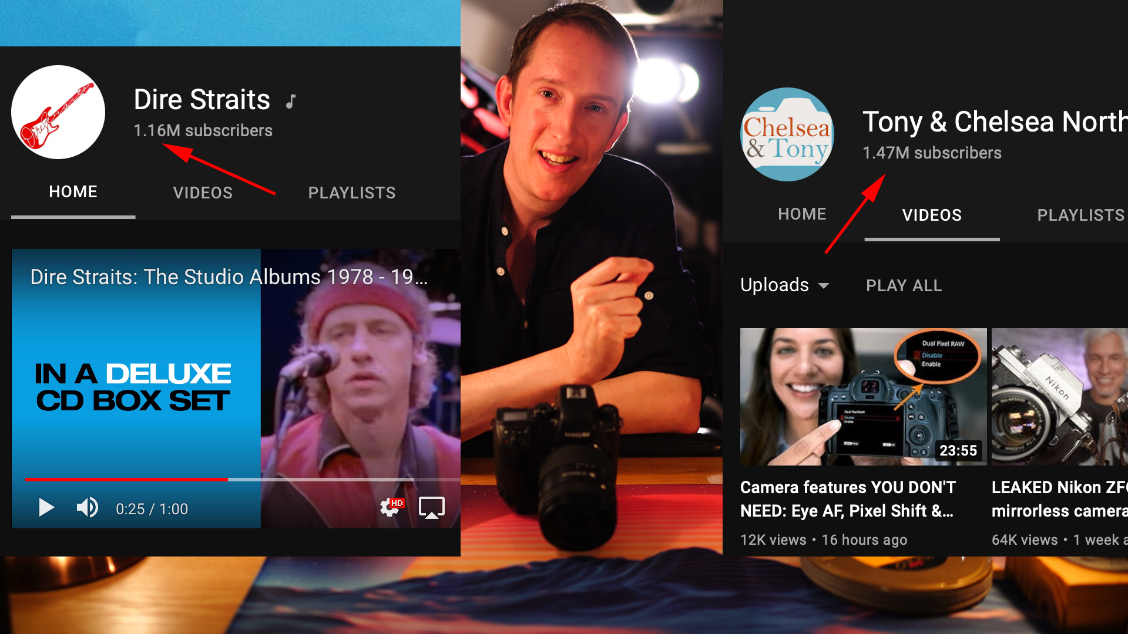Click the music note icon beside Dire Straits
Screen dimensions: 1128x634
[x=291, y=102]
